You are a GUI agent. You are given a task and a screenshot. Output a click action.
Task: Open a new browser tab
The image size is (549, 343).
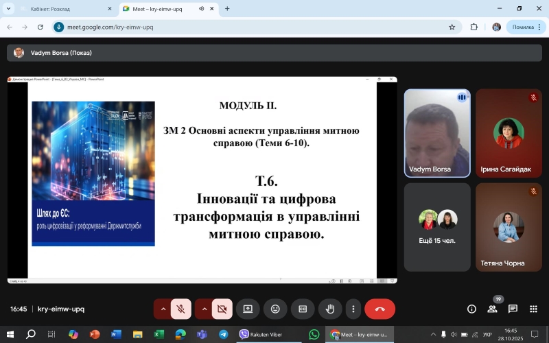pos(227,9)
